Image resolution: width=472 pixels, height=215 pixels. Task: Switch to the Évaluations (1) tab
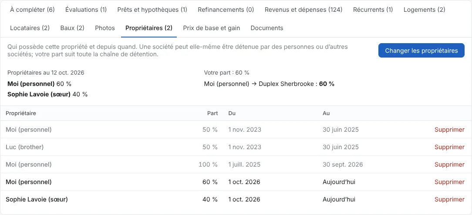[86, 10]
